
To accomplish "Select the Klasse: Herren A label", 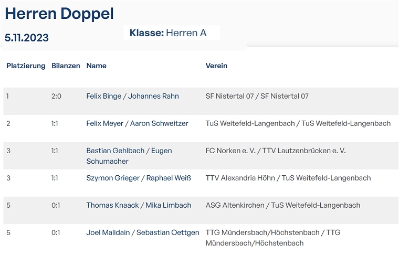I will coord(168,33).
